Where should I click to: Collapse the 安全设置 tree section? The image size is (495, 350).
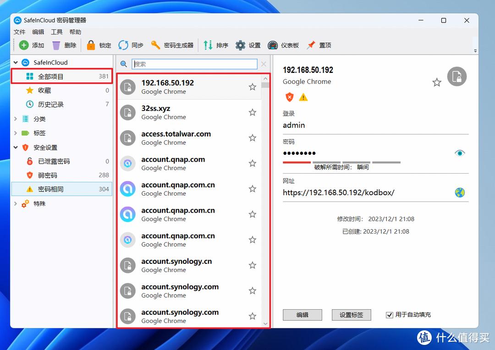(16, 148)
